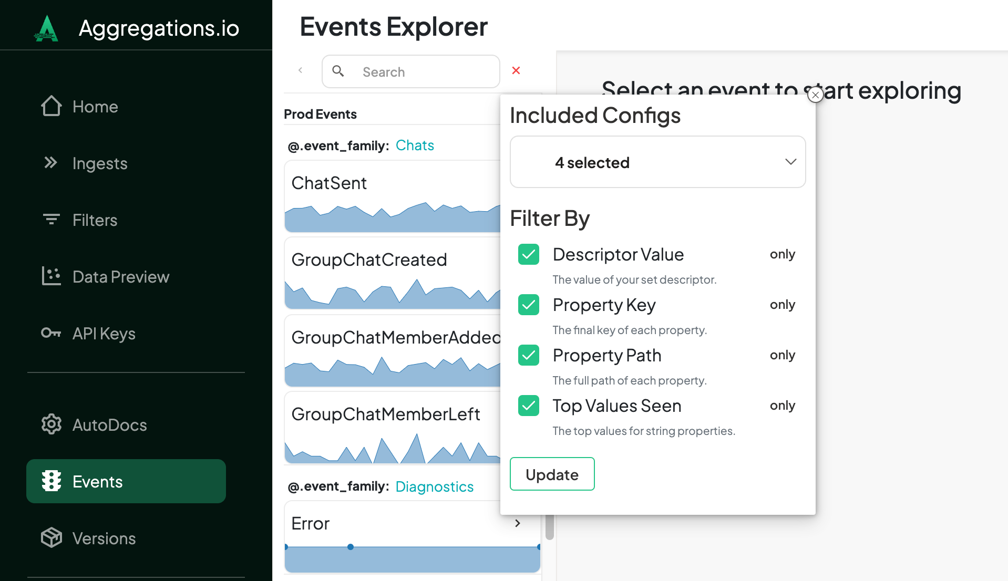This screenshot has width=1008, height=581.
Task: Click the Versions box icon
Action: point(52,538)
